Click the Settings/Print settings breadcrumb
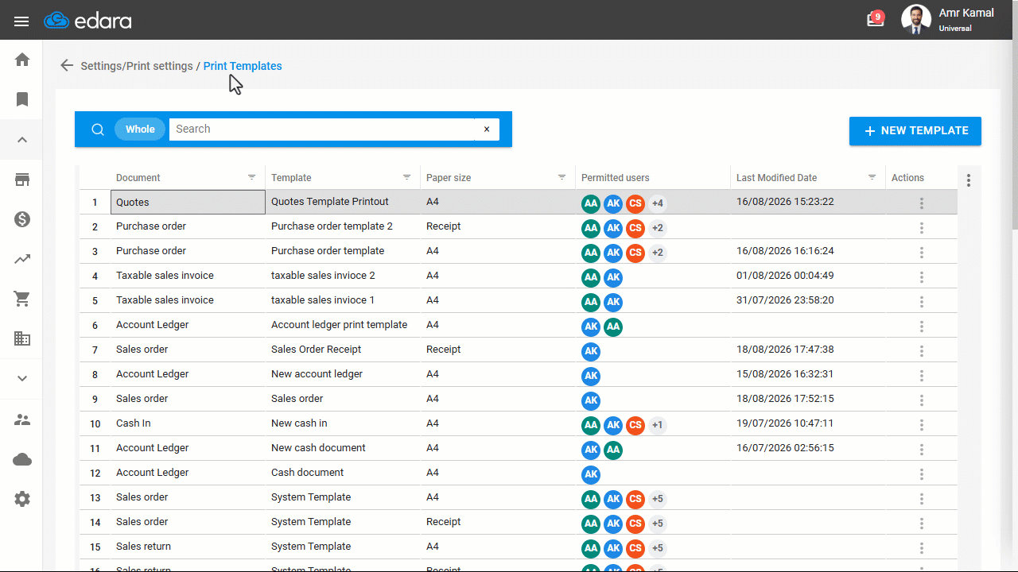The height and width of the screenshot is (572, 1018). (x=137, y=66)
